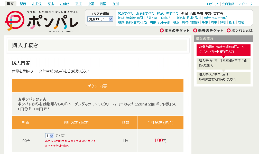Click the red 100円 total amount
Viewport: 259px width, 154px height.
160,140
